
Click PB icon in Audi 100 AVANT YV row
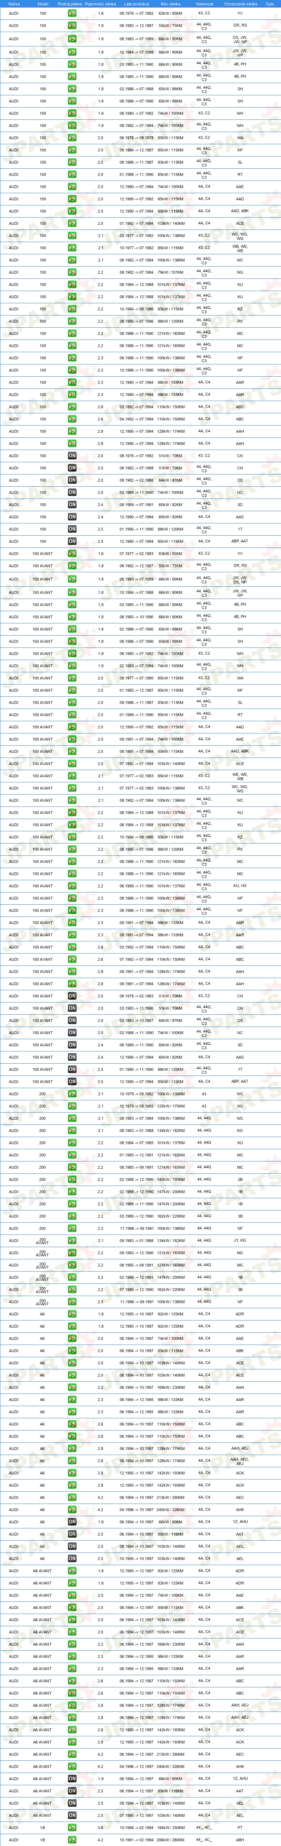coord(72,553)
